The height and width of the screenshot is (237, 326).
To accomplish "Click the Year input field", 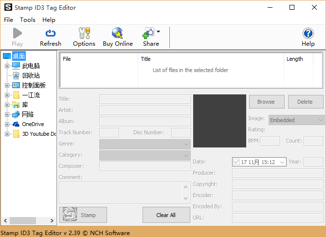I will point(313,162).
